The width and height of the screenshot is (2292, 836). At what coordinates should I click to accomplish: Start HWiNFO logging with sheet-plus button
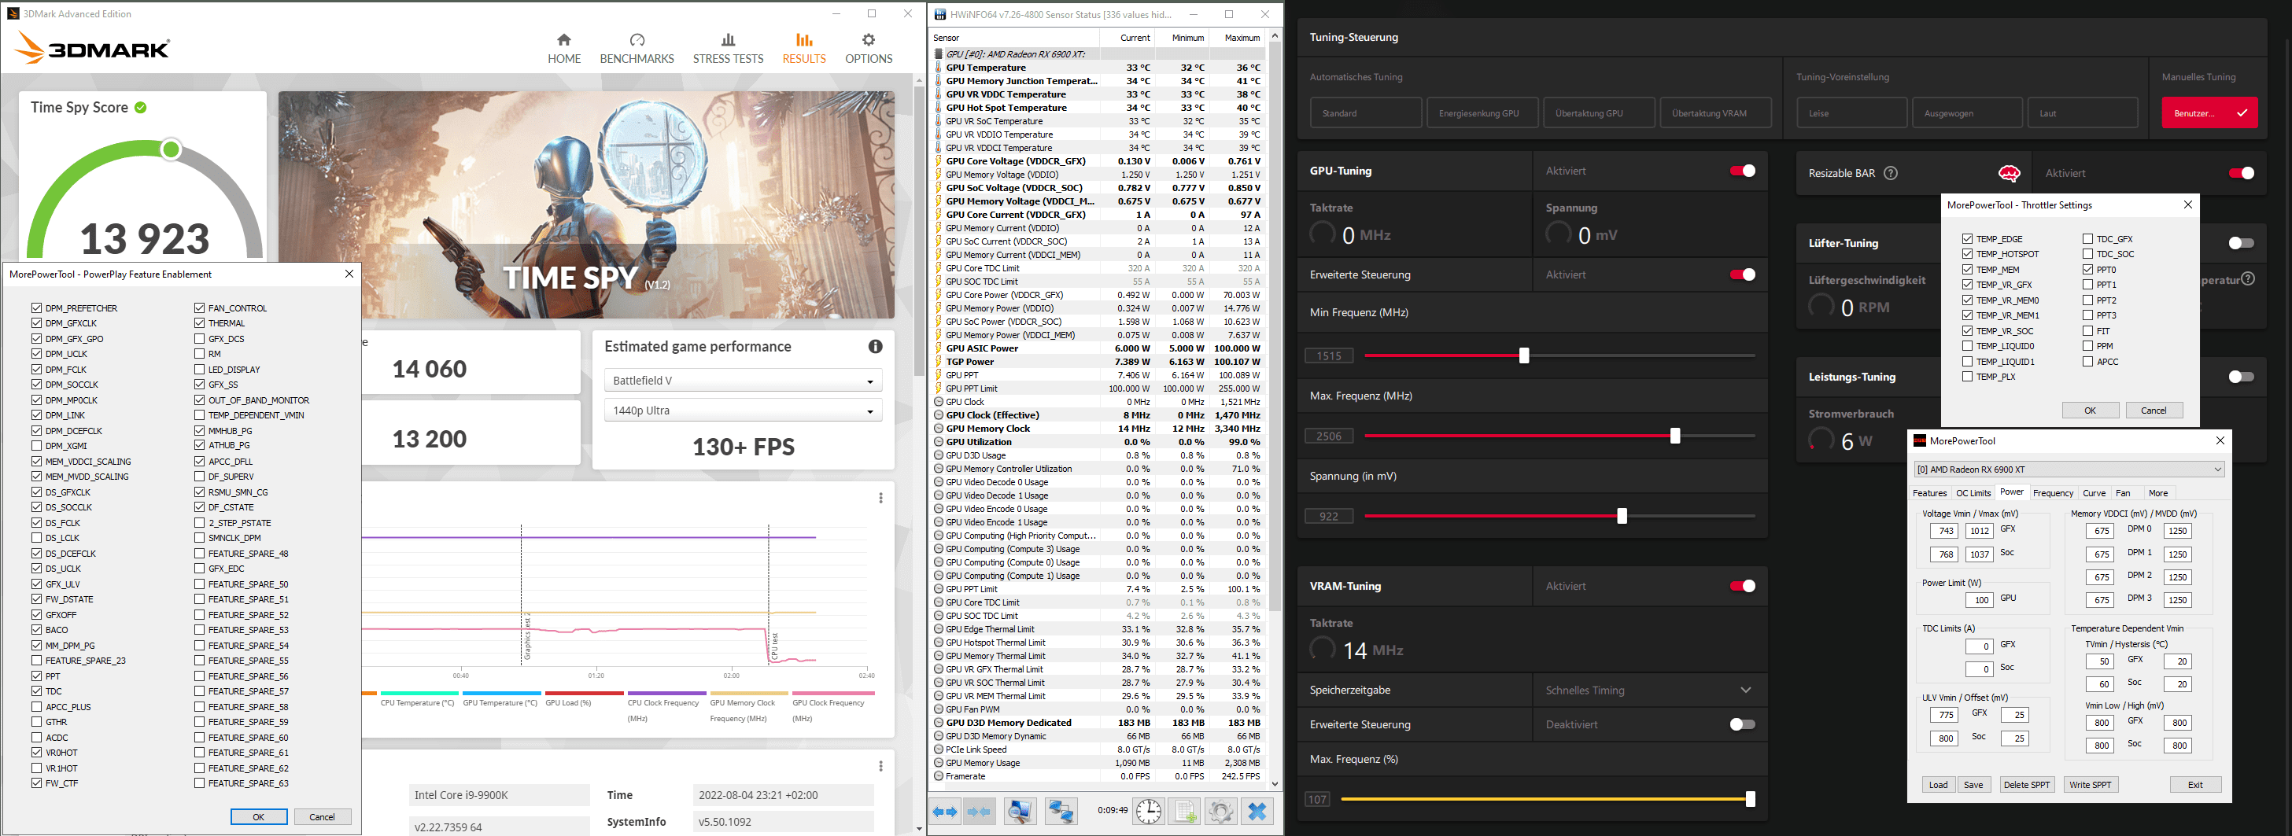(x=1185, y=811)
